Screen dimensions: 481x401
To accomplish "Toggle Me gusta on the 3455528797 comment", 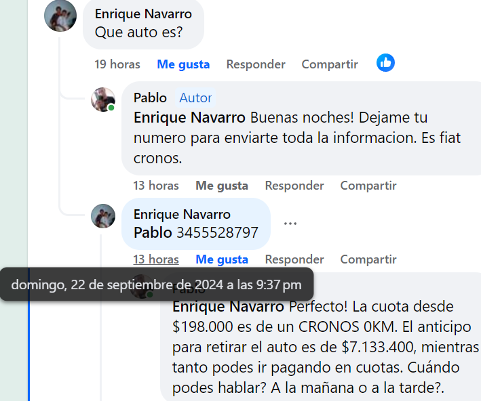I will click(222, 259).
